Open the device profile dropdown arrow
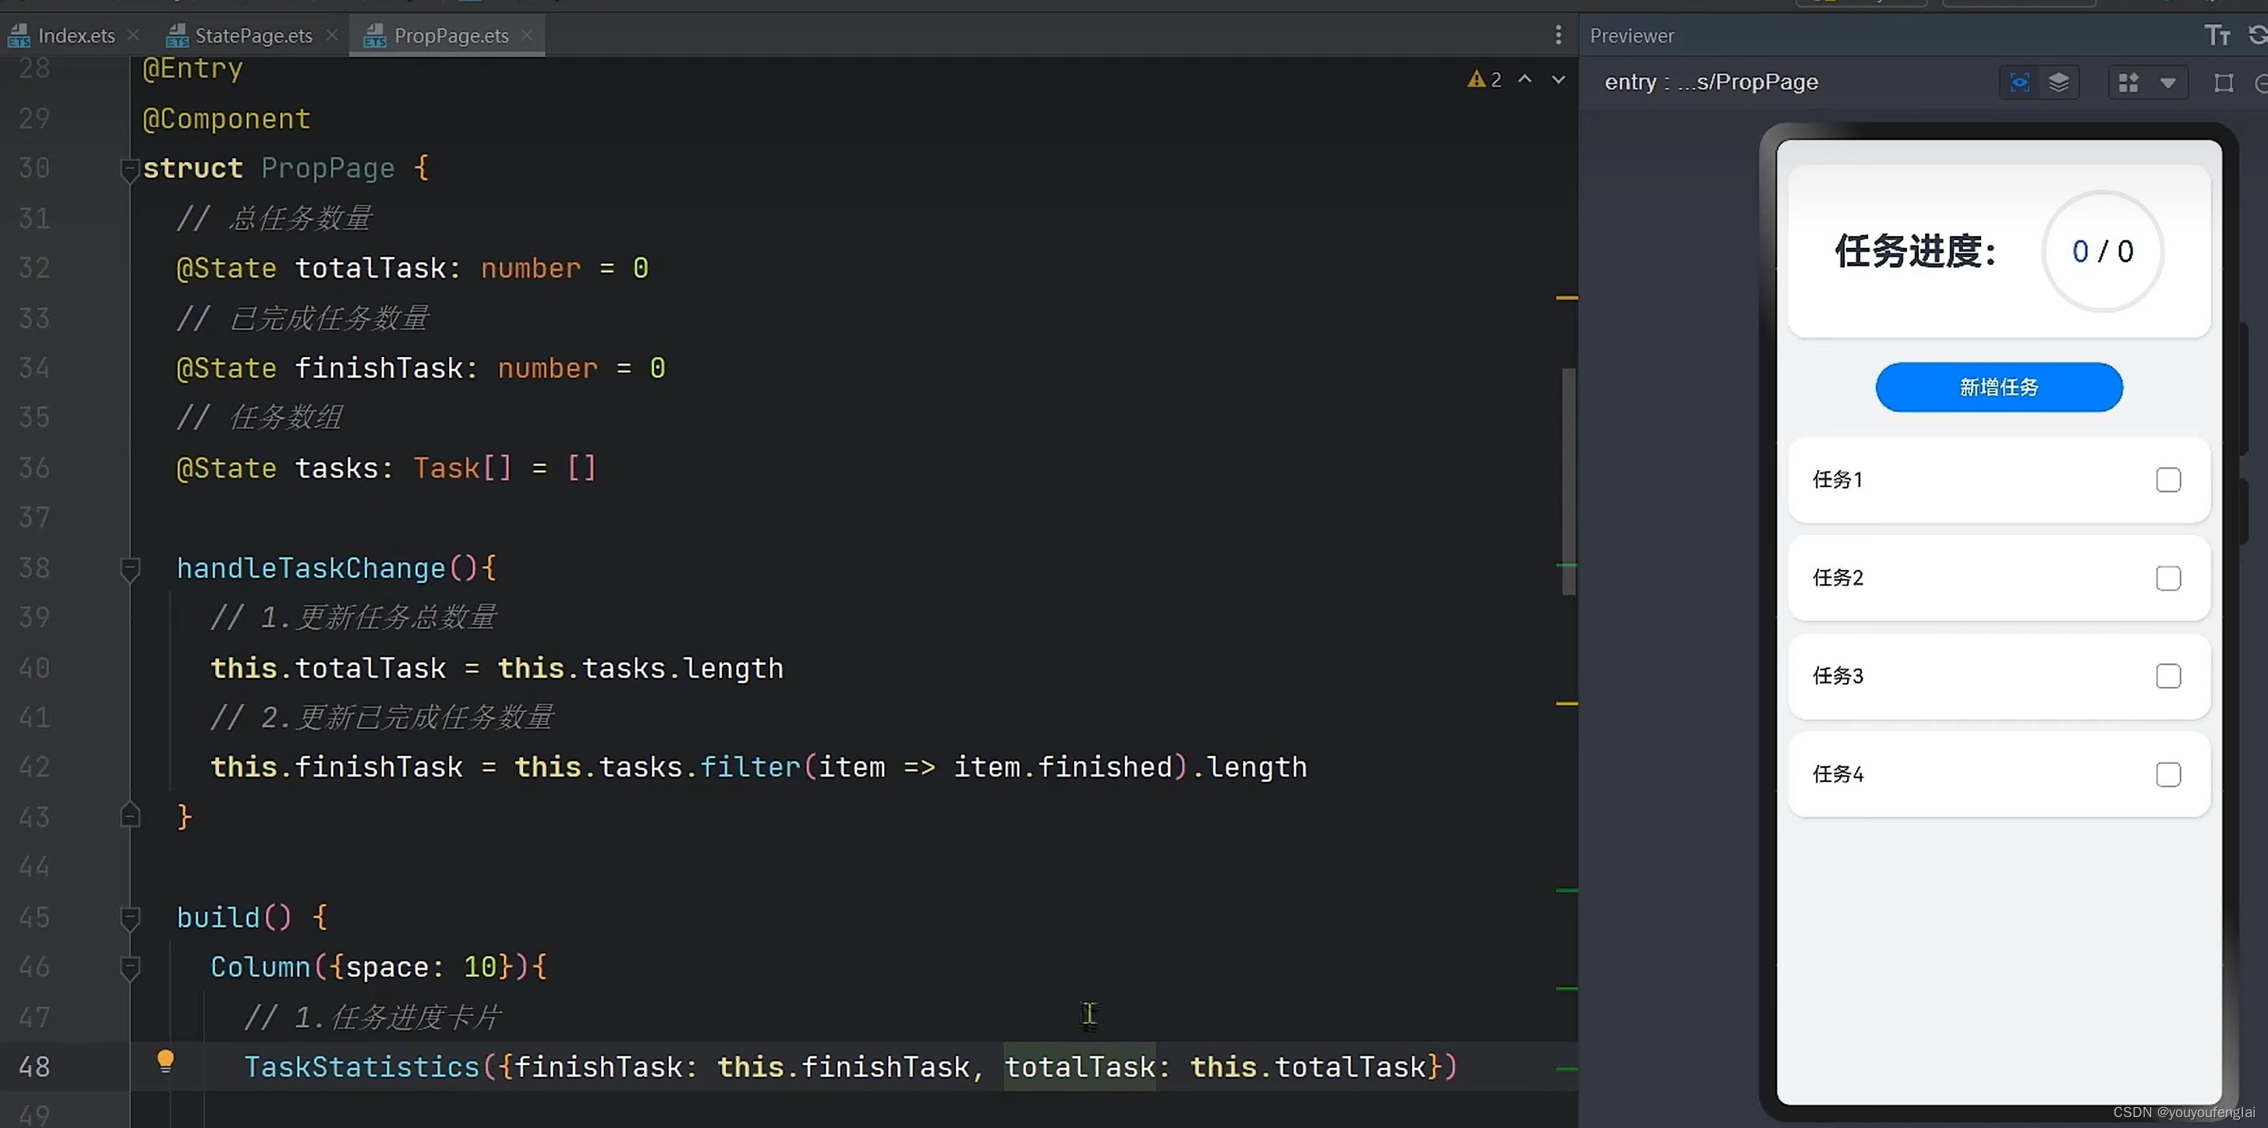 click(2167, 83)
